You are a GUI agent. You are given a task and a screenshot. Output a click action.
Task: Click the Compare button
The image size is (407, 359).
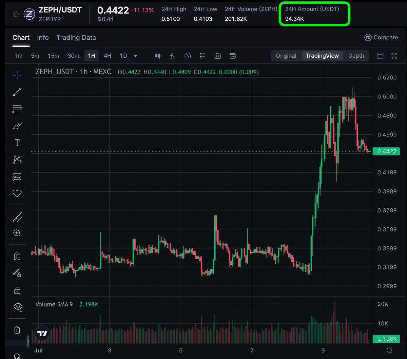pyautogui.click(x=381, y=38)
